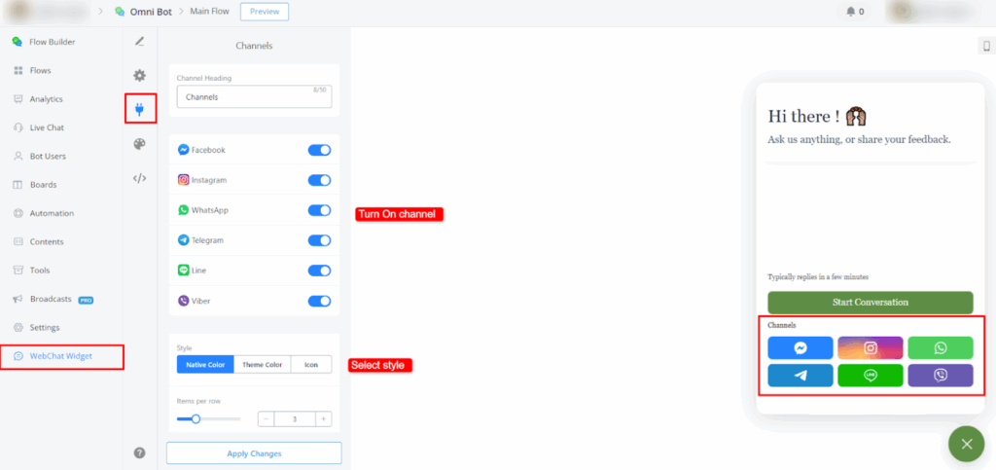This screenshot has width=996, height=470.
Task: Select the Theme Color style option
Action: point(262,365)
